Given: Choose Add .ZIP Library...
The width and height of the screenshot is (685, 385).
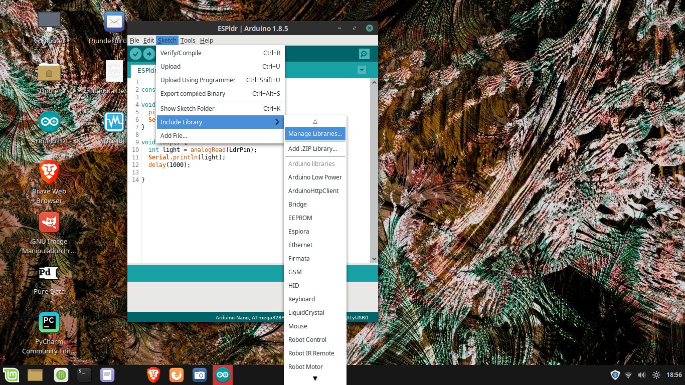Looking at the screenshot, I should [315, 148].
